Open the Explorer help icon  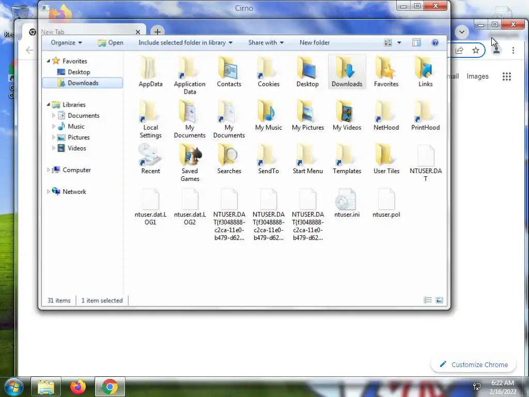[x=435, y=42]
